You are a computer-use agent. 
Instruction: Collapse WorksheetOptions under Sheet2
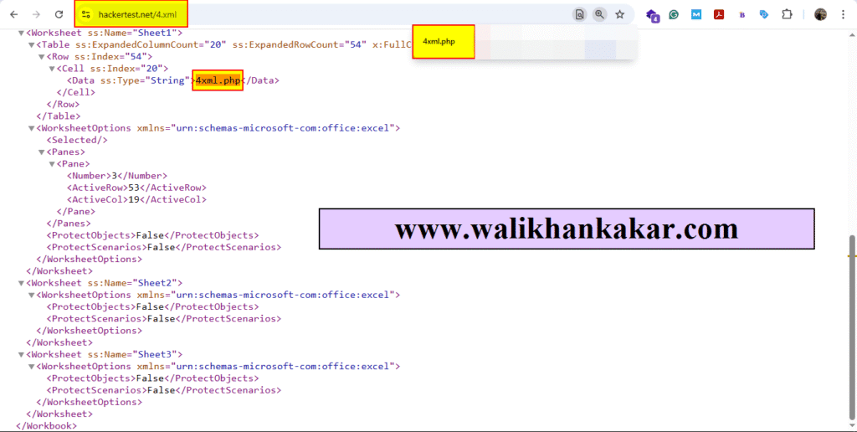click(32, 296)
